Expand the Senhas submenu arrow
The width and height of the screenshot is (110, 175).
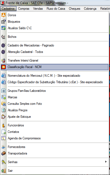(106, 161)
